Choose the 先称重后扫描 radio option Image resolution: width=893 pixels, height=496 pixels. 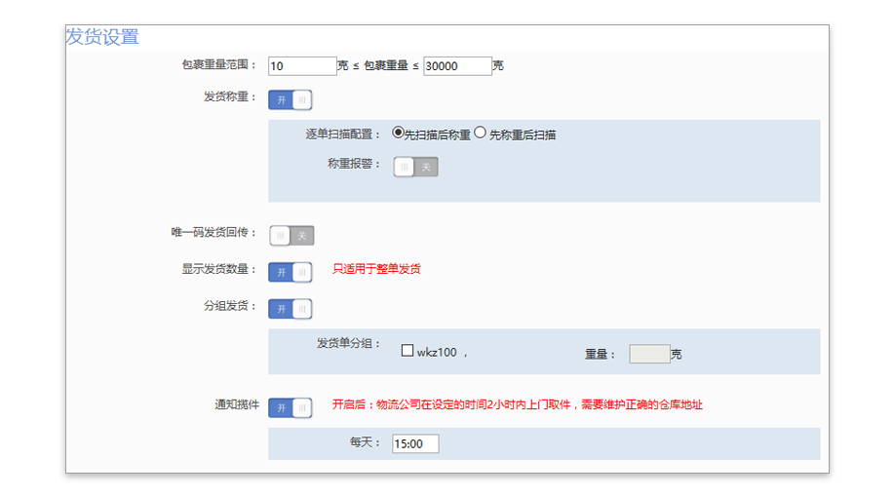[x=481, y=133]
